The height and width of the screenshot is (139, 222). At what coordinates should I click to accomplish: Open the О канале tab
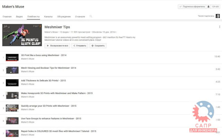tap(80, 17)
